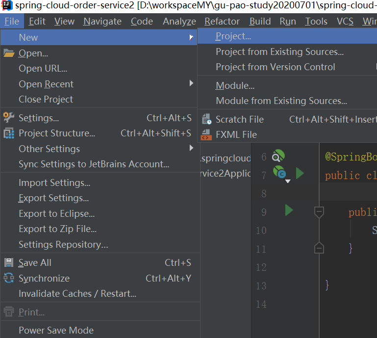Image resolution: width=377 pixels, height=338 pixels.
Task: Open the Run menu
Action: (288, 22)
